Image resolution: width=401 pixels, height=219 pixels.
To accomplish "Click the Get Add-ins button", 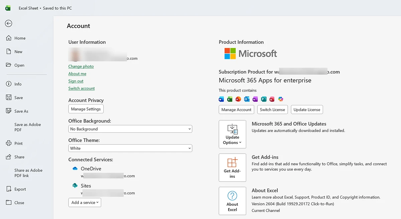I will point(232,168).
